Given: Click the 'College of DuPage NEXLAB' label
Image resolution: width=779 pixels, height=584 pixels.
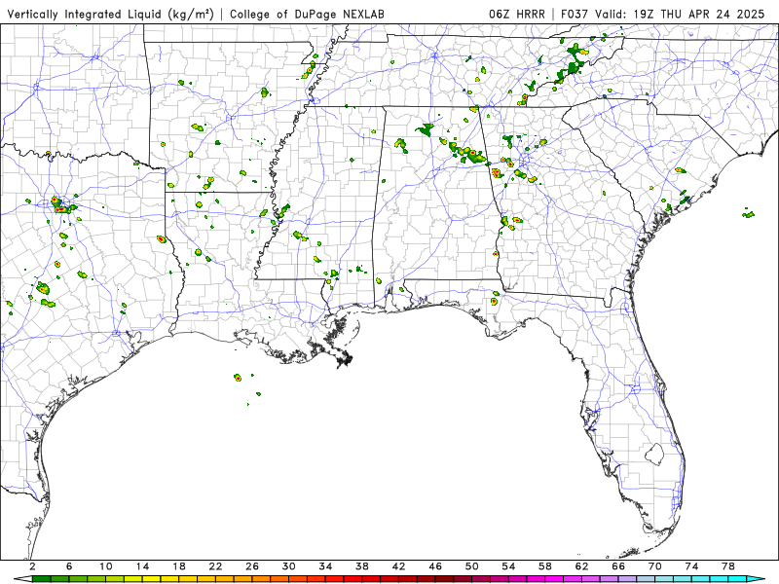Looking at the screenshot, I should click(307, 15).
